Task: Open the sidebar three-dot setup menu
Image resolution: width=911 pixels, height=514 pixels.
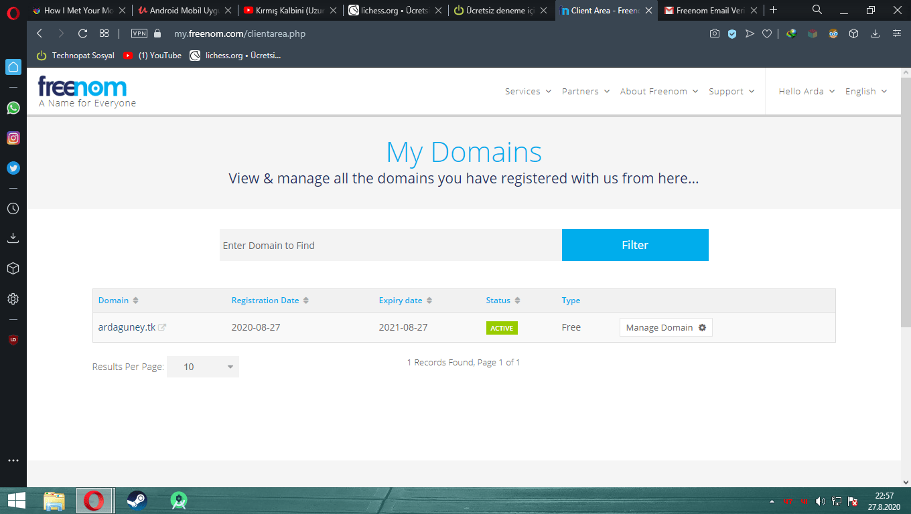Action: click(x=13, y=460)
